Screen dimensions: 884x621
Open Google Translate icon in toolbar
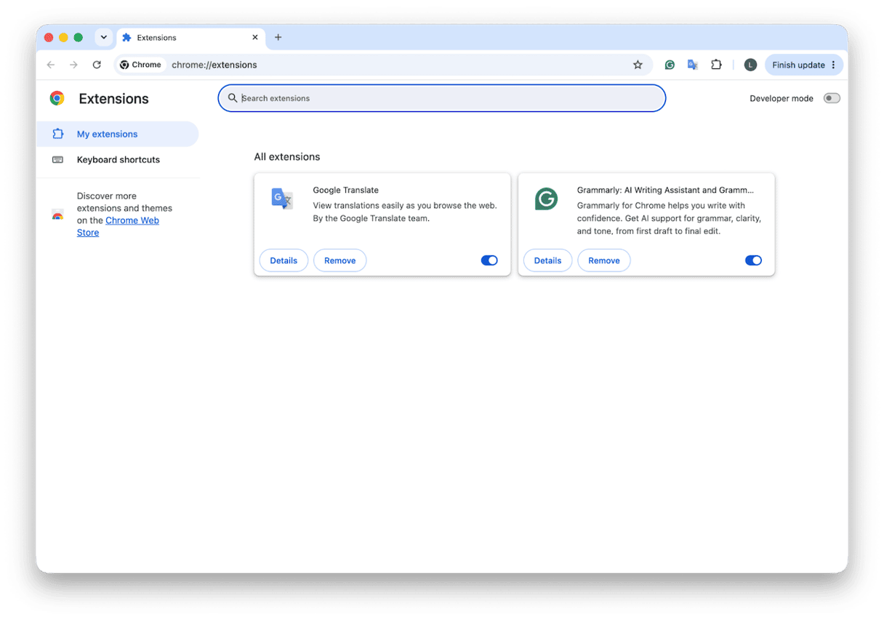coord(693,65)
